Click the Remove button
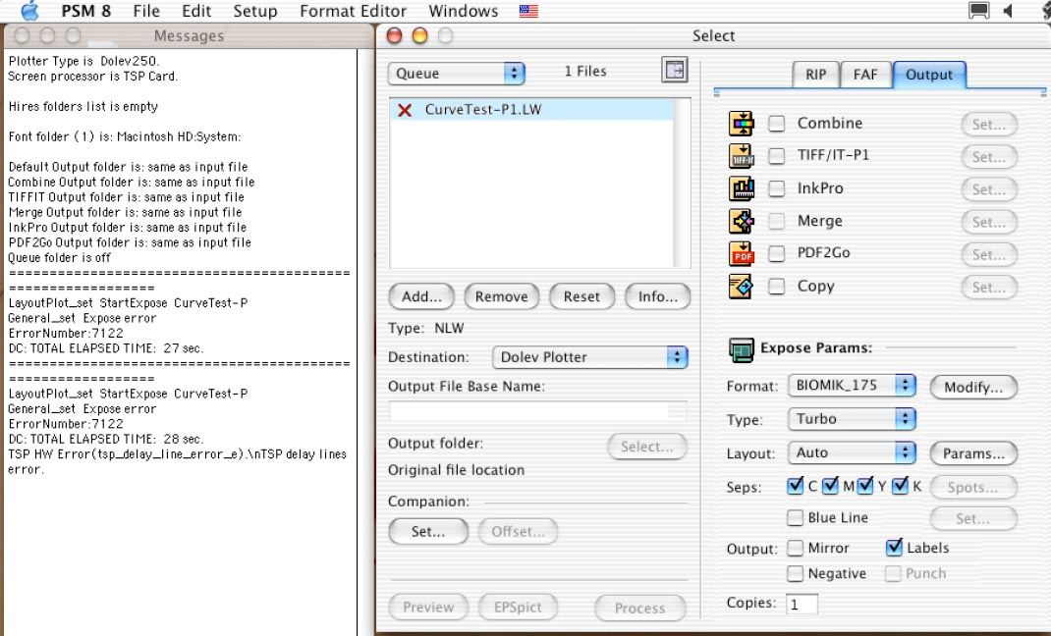Image resolution: width=1051 pixels, height=636 pixels. pyautogui.click(x=501, y=296)
